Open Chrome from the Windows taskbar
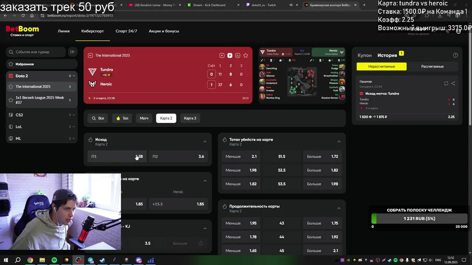The image size is (472, 265). tap(30, 260)
